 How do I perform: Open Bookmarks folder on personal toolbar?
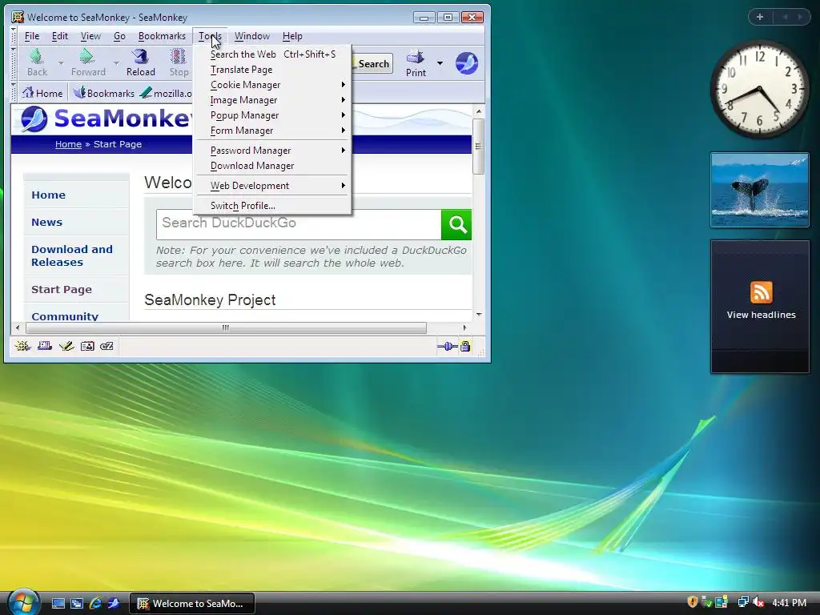click(x=104, y=93)
